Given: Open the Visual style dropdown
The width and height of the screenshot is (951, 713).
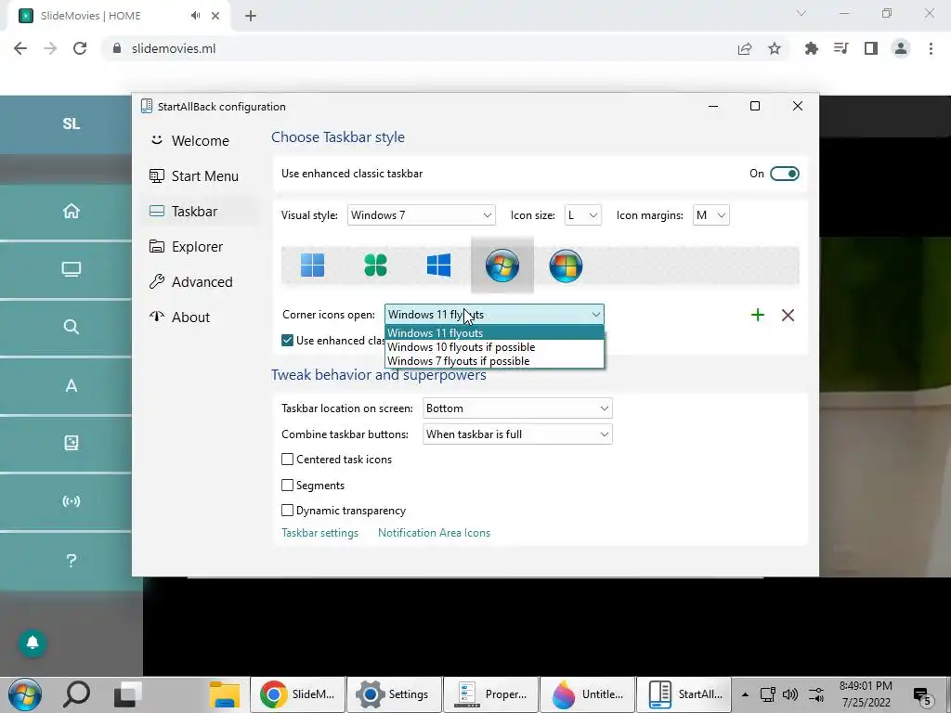Looking at the screenshot, I should pyautogui.click(x=421, y=215).
